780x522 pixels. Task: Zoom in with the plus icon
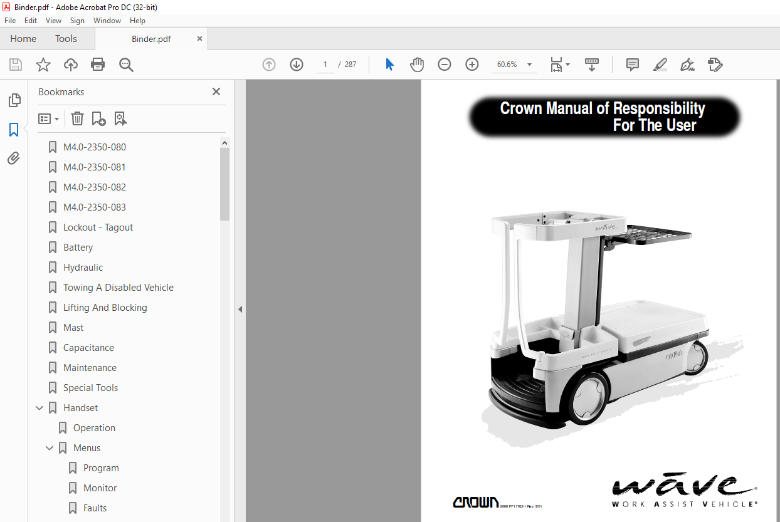click(472, 65)
